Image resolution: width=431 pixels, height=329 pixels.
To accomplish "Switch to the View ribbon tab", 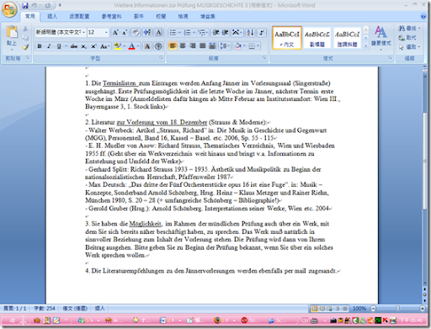I will point(183,17).
